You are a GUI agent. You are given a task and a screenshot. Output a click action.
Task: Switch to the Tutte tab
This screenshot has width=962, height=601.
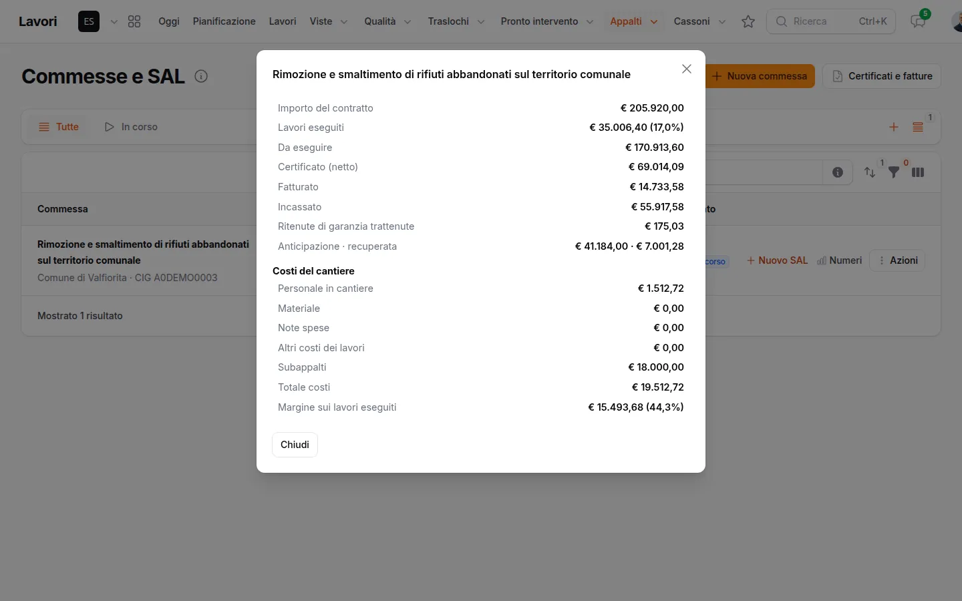pyautogui.click(x=59, y=127)
